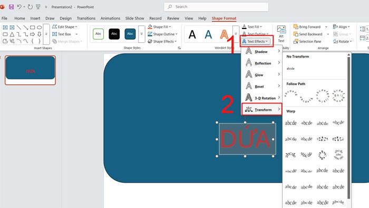The width and height of the screenshot is (369, 208).
Task: Expand Shape Styles gallery More arrow
Action: coord(141,34)
